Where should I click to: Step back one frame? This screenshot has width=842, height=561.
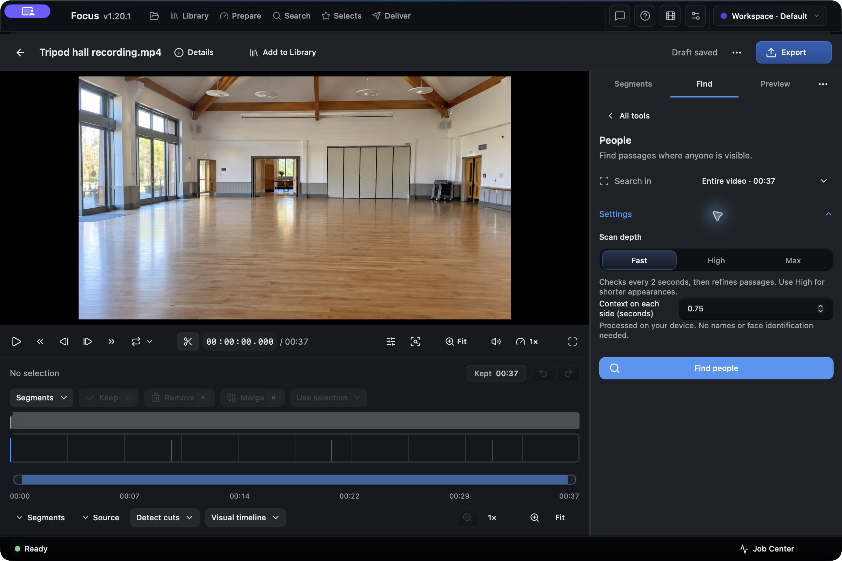click(x=64, y=342)
